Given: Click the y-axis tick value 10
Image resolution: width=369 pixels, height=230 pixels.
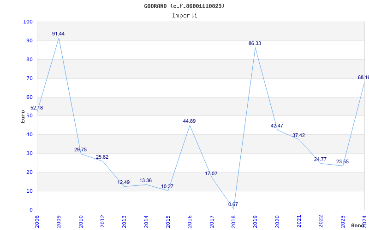Looking at the screenshot, I should (x=29, y=191).
